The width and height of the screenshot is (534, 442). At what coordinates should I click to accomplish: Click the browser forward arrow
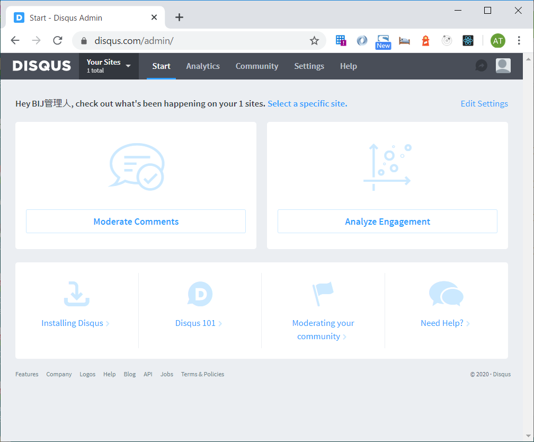coord(36,41)
